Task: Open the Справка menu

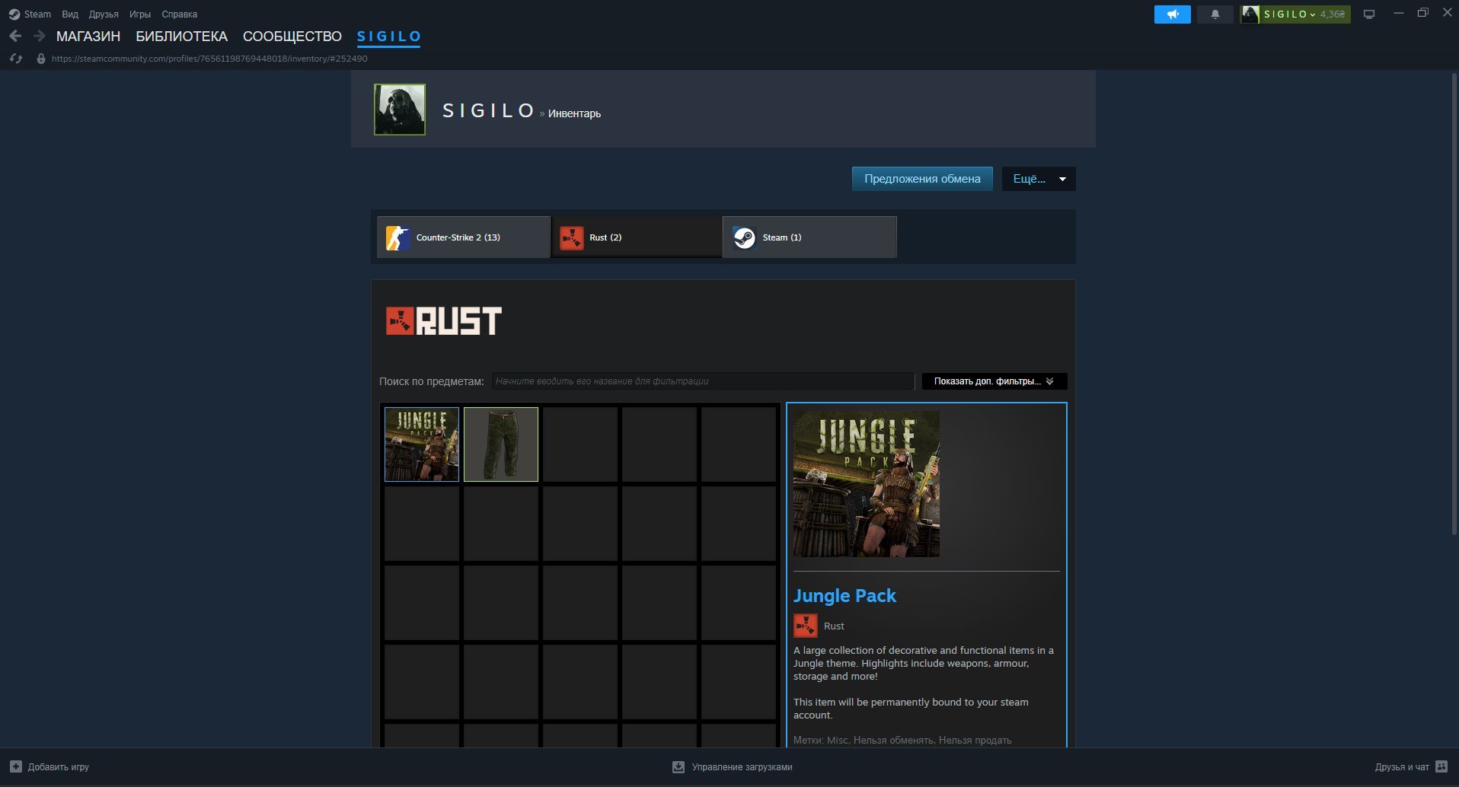Action: pos(180,14)
